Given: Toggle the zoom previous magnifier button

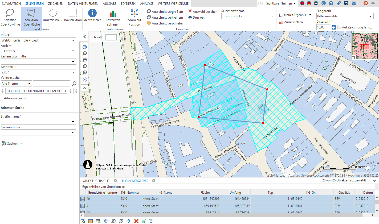Looking at the screenshot, I should (x=85, y=66).
